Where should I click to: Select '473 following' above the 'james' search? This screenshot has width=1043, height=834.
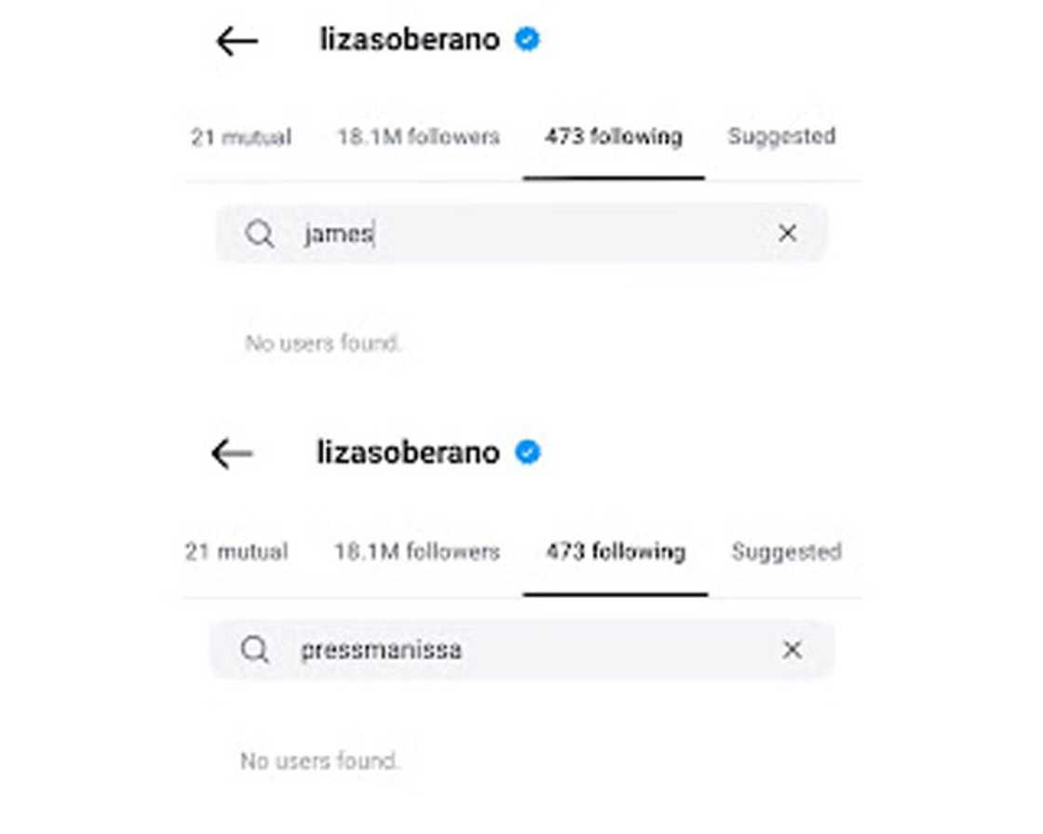pyautogui.click(x=614, y=137)
